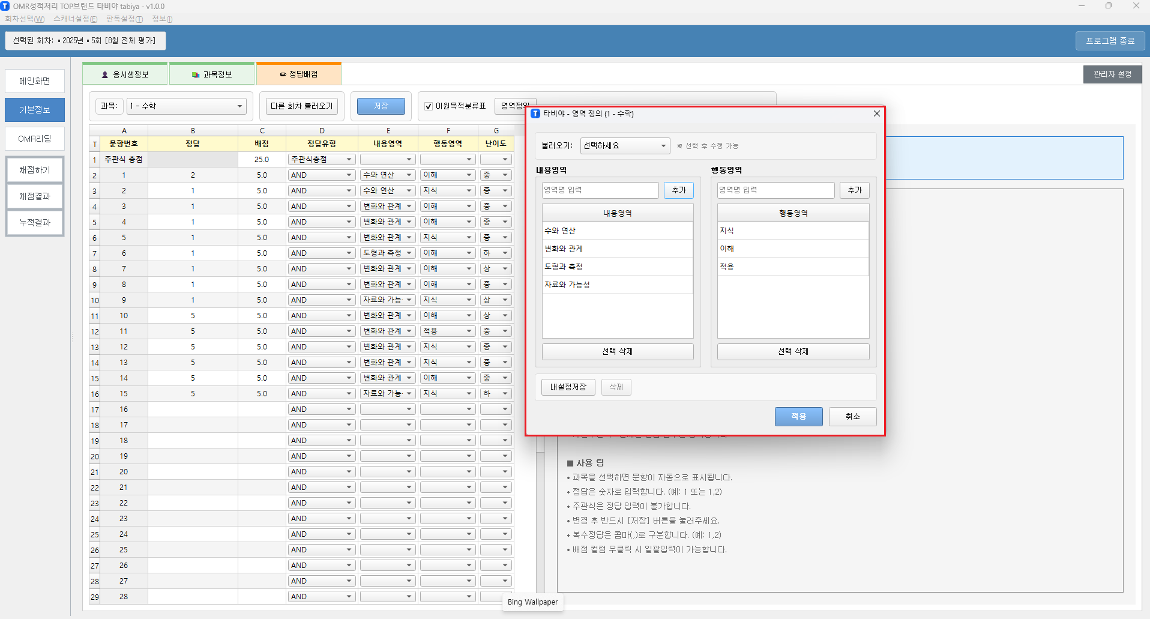Screen dimensions: 1150x619
Task: Click the 정답배점 tab icon
Action: click(283, 74)
